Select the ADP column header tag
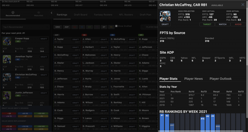This screenshot has height=132, width=248. (56, 35)
